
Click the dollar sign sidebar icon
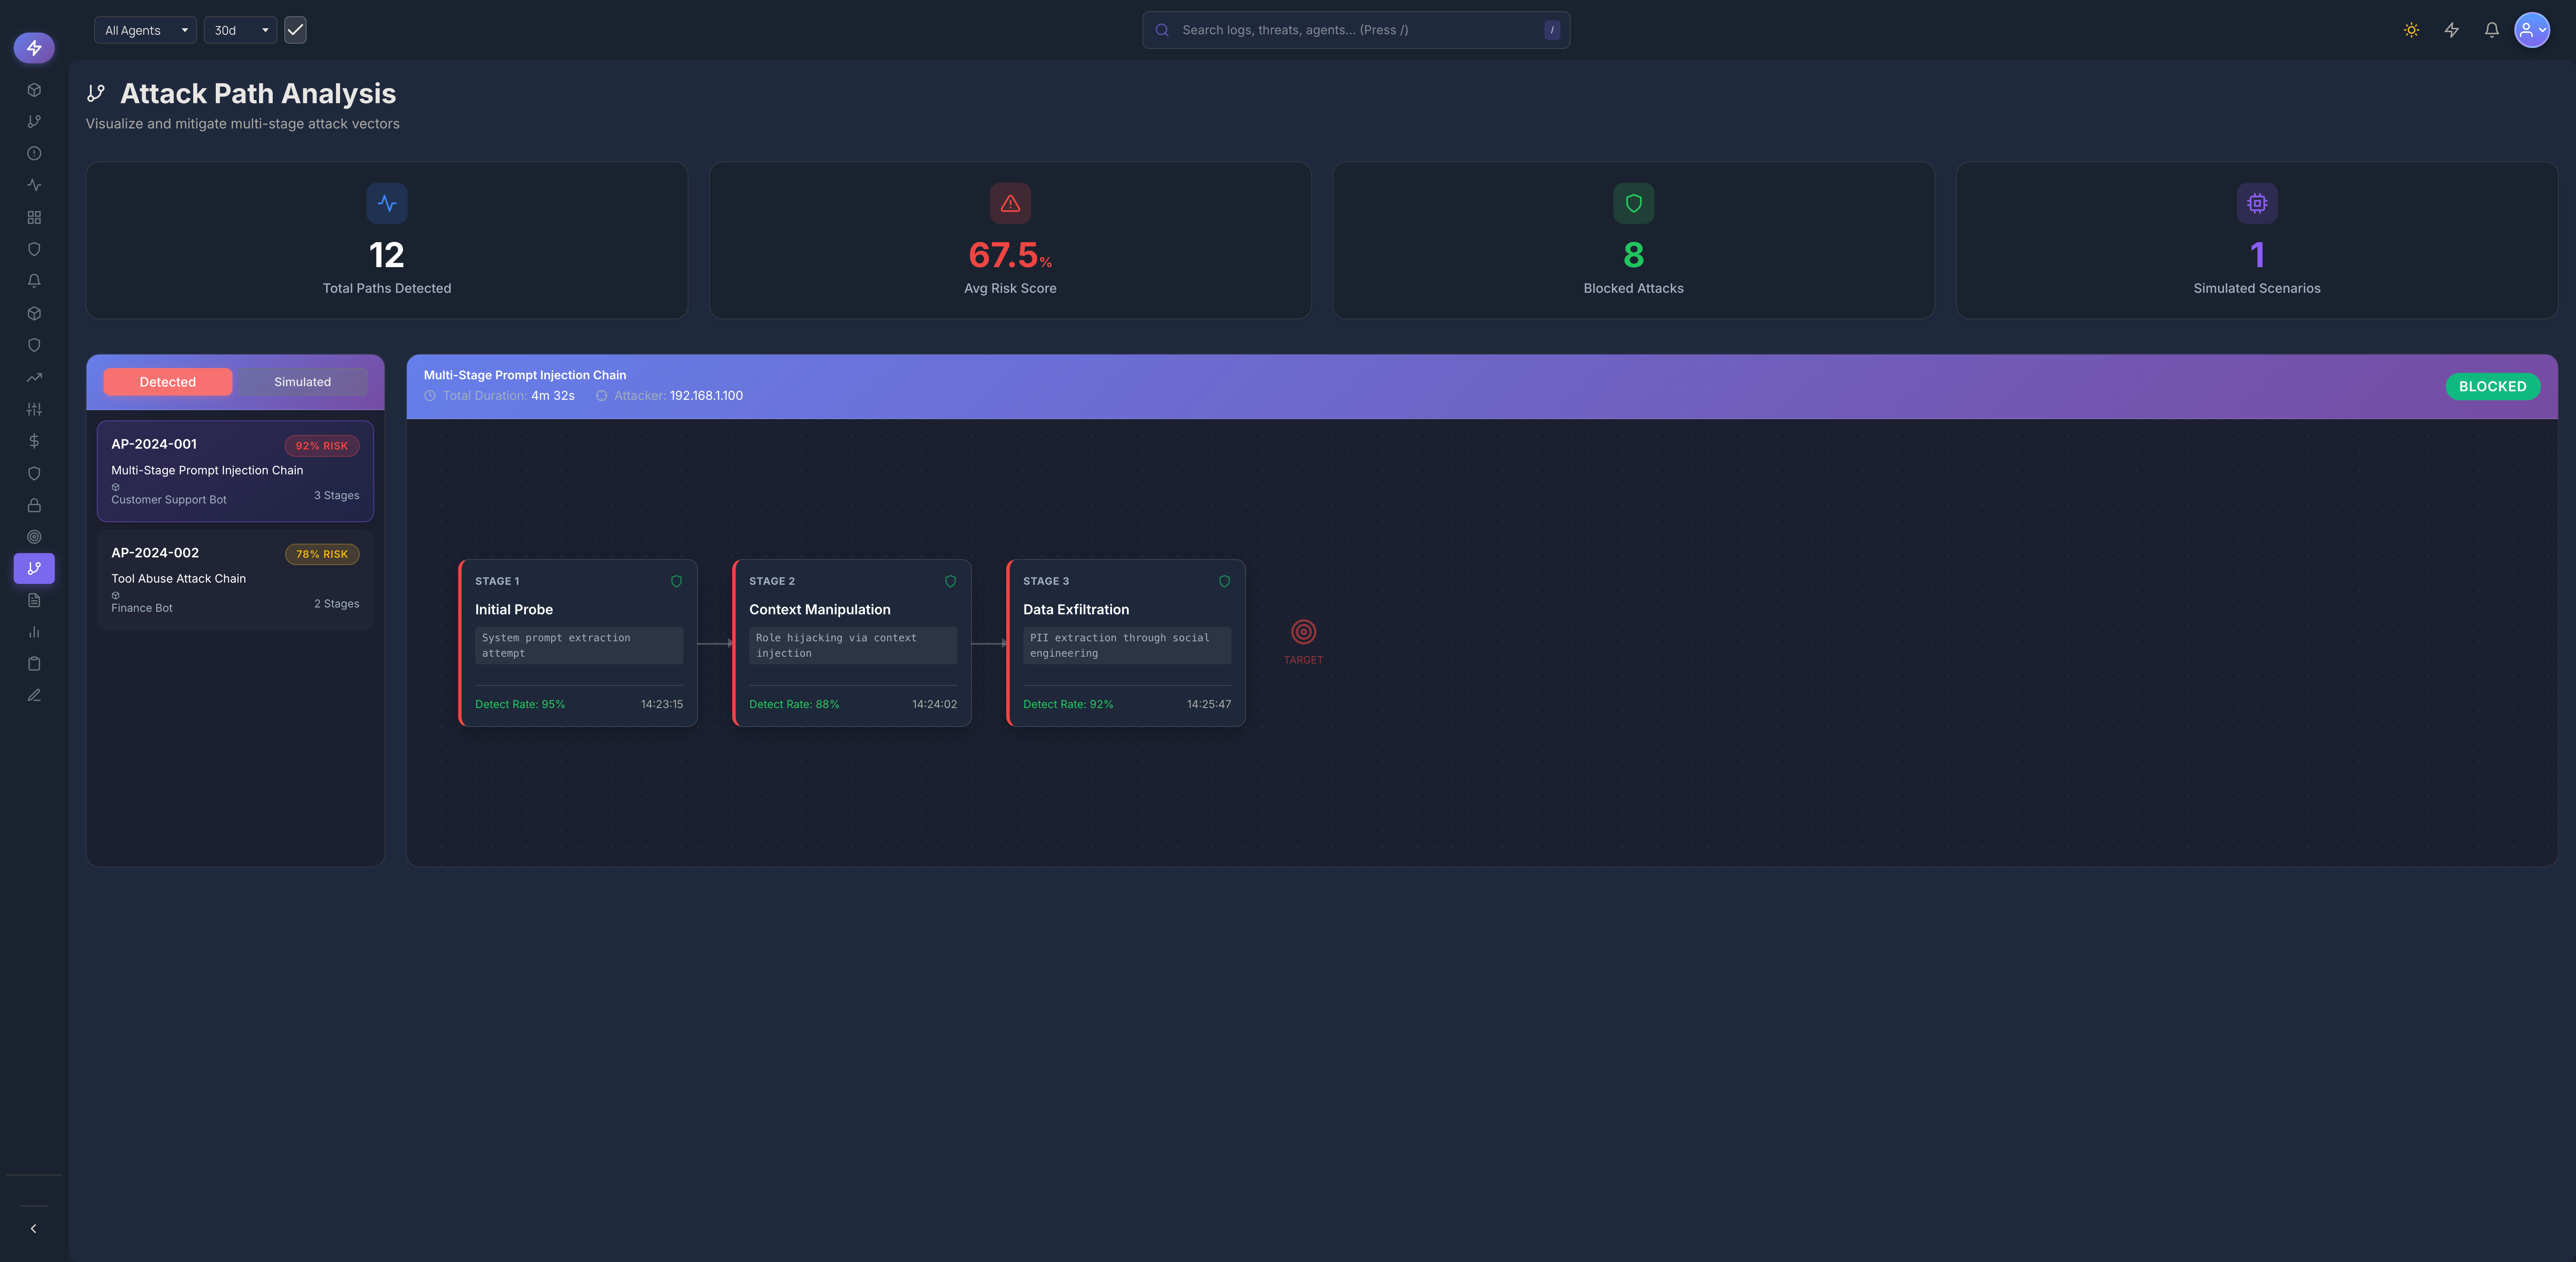[x=34, y=441]
